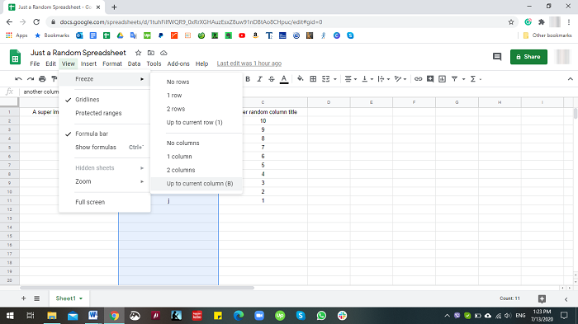
Task: Click the insert chart icon
Action: 443,79
